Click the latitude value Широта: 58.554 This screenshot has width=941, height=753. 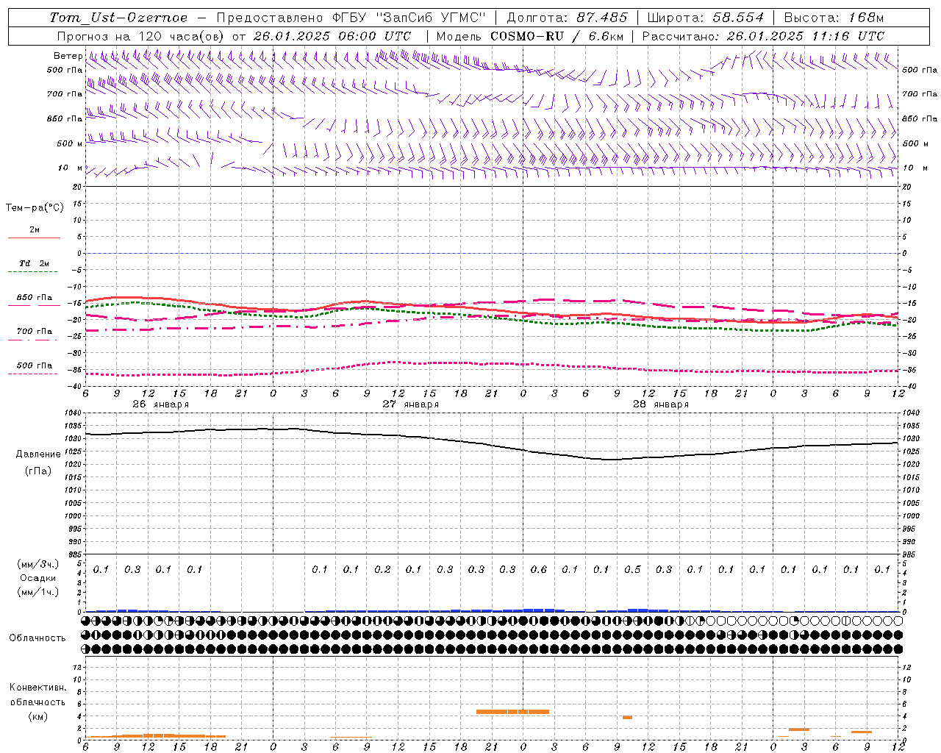coord(706,18)
